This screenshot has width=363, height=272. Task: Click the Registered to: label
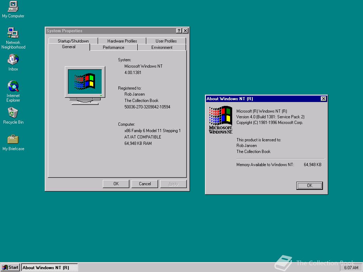tap(129, 88)
